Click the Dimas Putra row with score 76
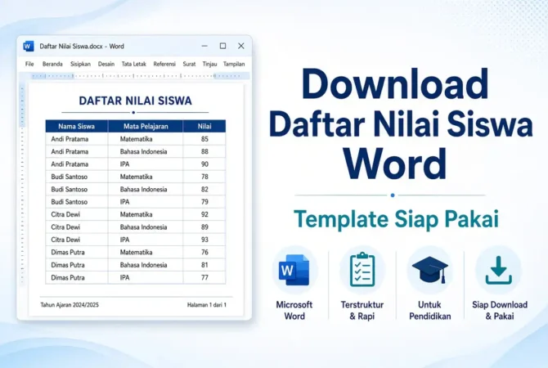This screenshot has width=548, height=368. (136, 253)
